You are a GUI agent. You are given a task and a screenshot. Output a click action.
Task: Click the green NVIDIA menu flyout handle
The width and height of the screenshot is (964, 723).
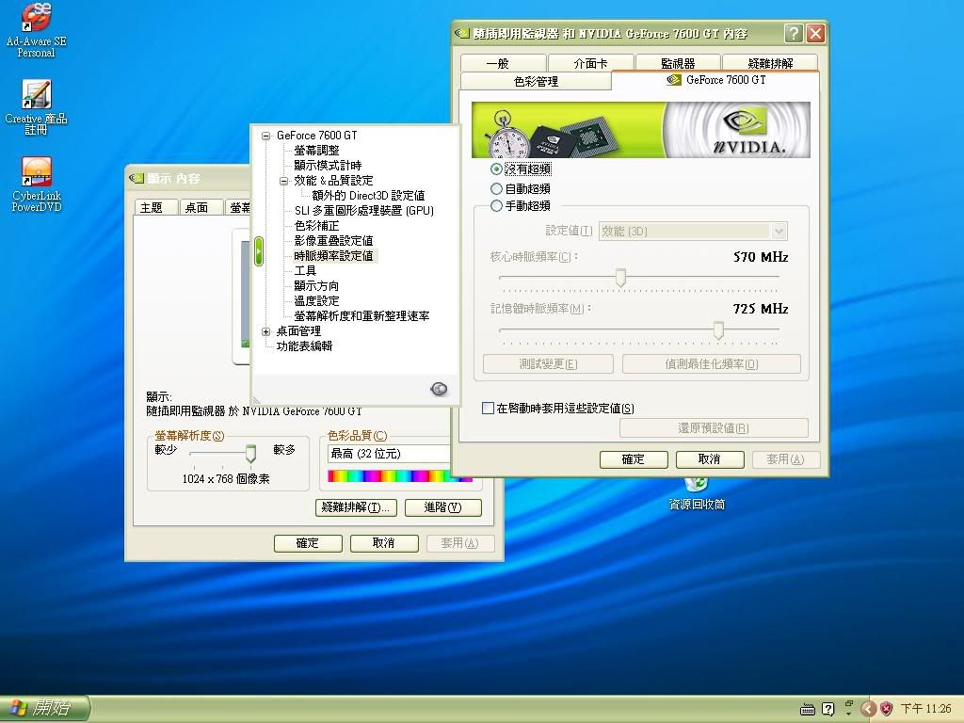[x=258, y=251]
